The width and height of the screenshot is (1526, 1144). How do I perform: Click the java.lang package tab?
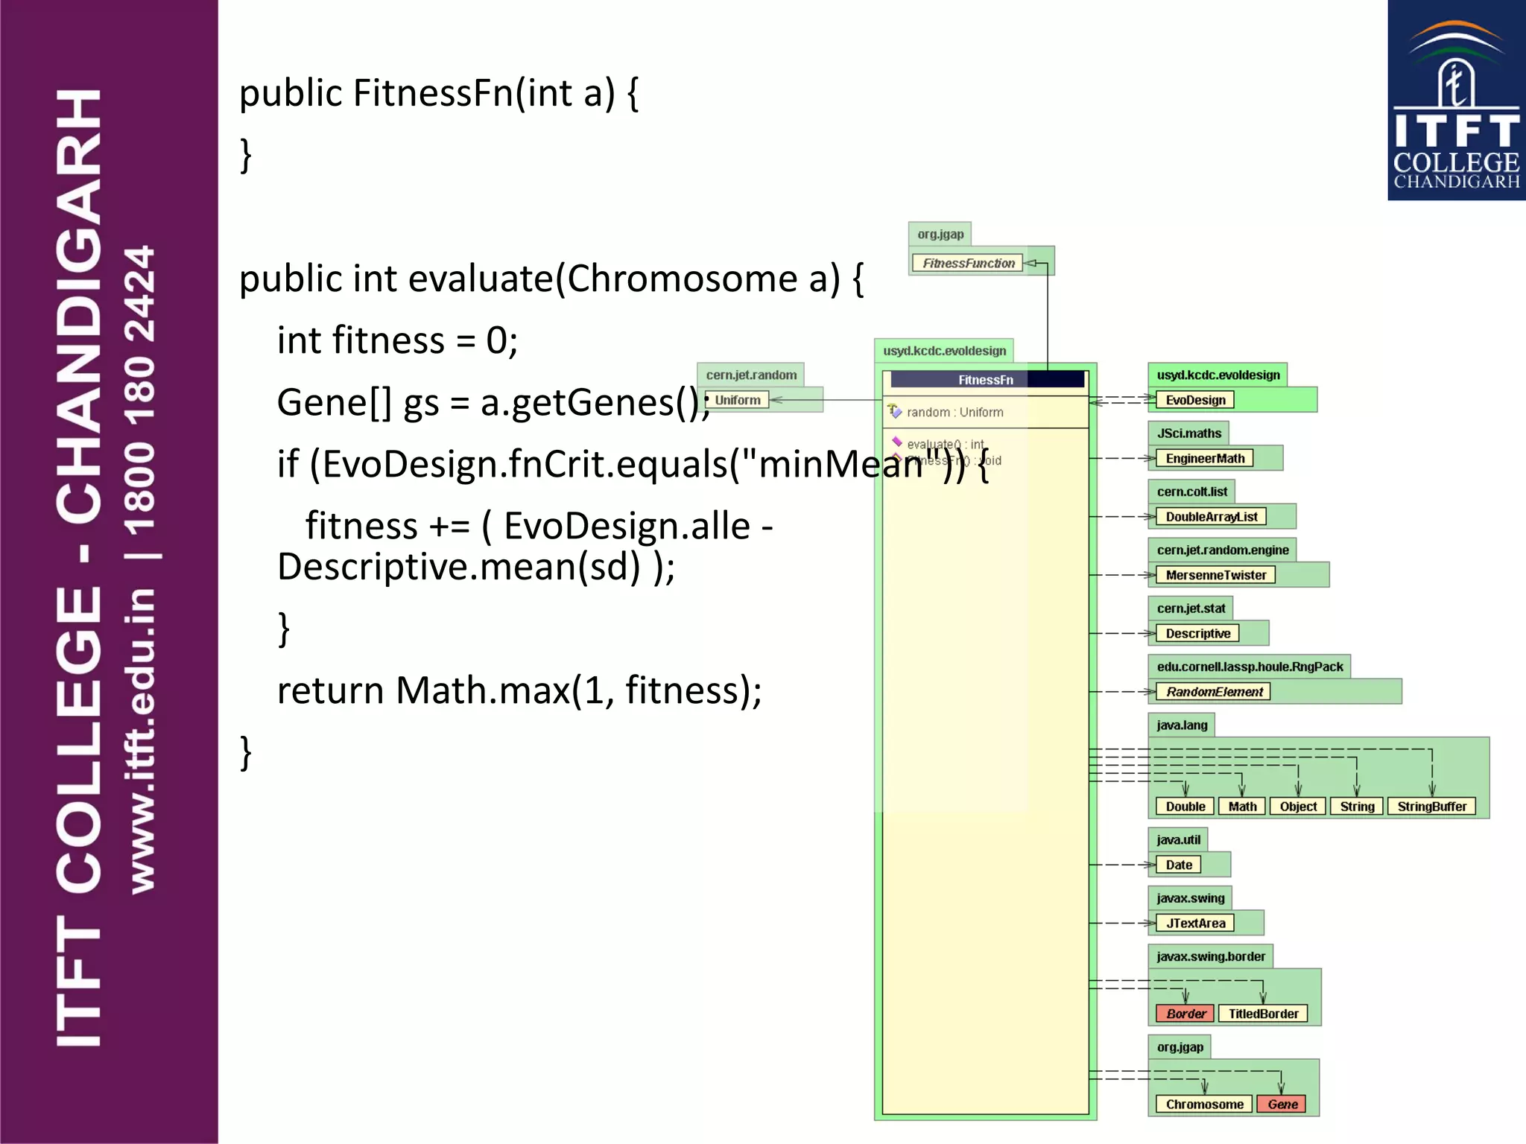1182,725
